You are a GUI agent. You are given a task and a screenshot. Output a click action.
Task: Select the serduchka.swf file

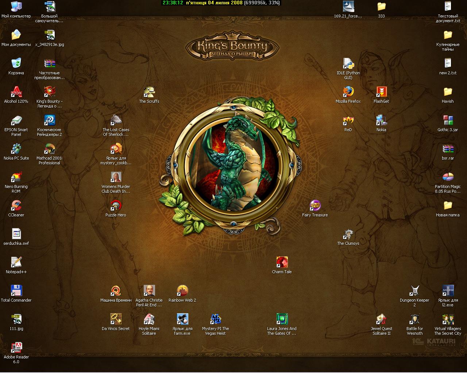click(16, 233)
